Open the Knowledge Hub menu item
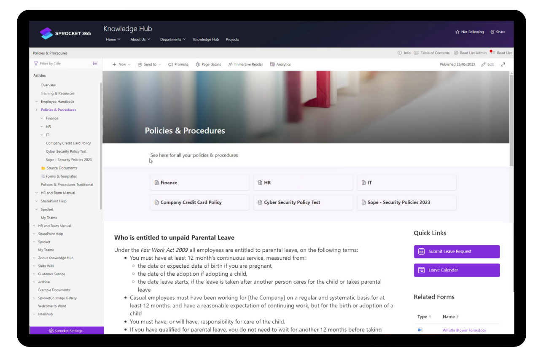This screenshot has width=541, height=355. 206,39
